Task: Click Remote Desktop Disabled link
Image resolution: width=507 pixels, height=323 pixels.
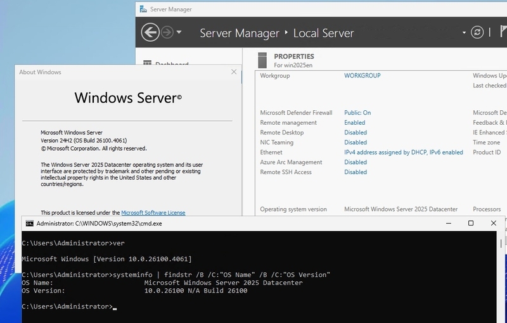Action: (356, 132)
